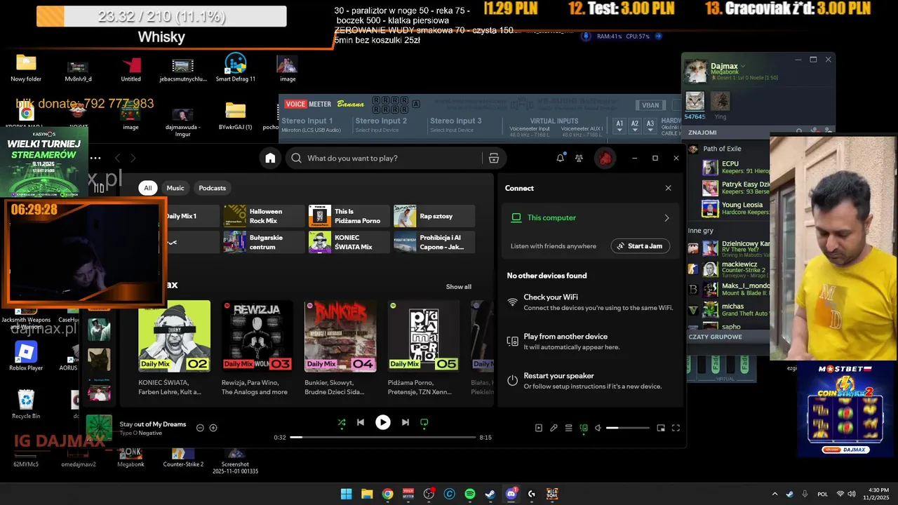The height and width of the screenshot is (505, 898).
Task: Select the All filter chip
Action: click(147, 188)
